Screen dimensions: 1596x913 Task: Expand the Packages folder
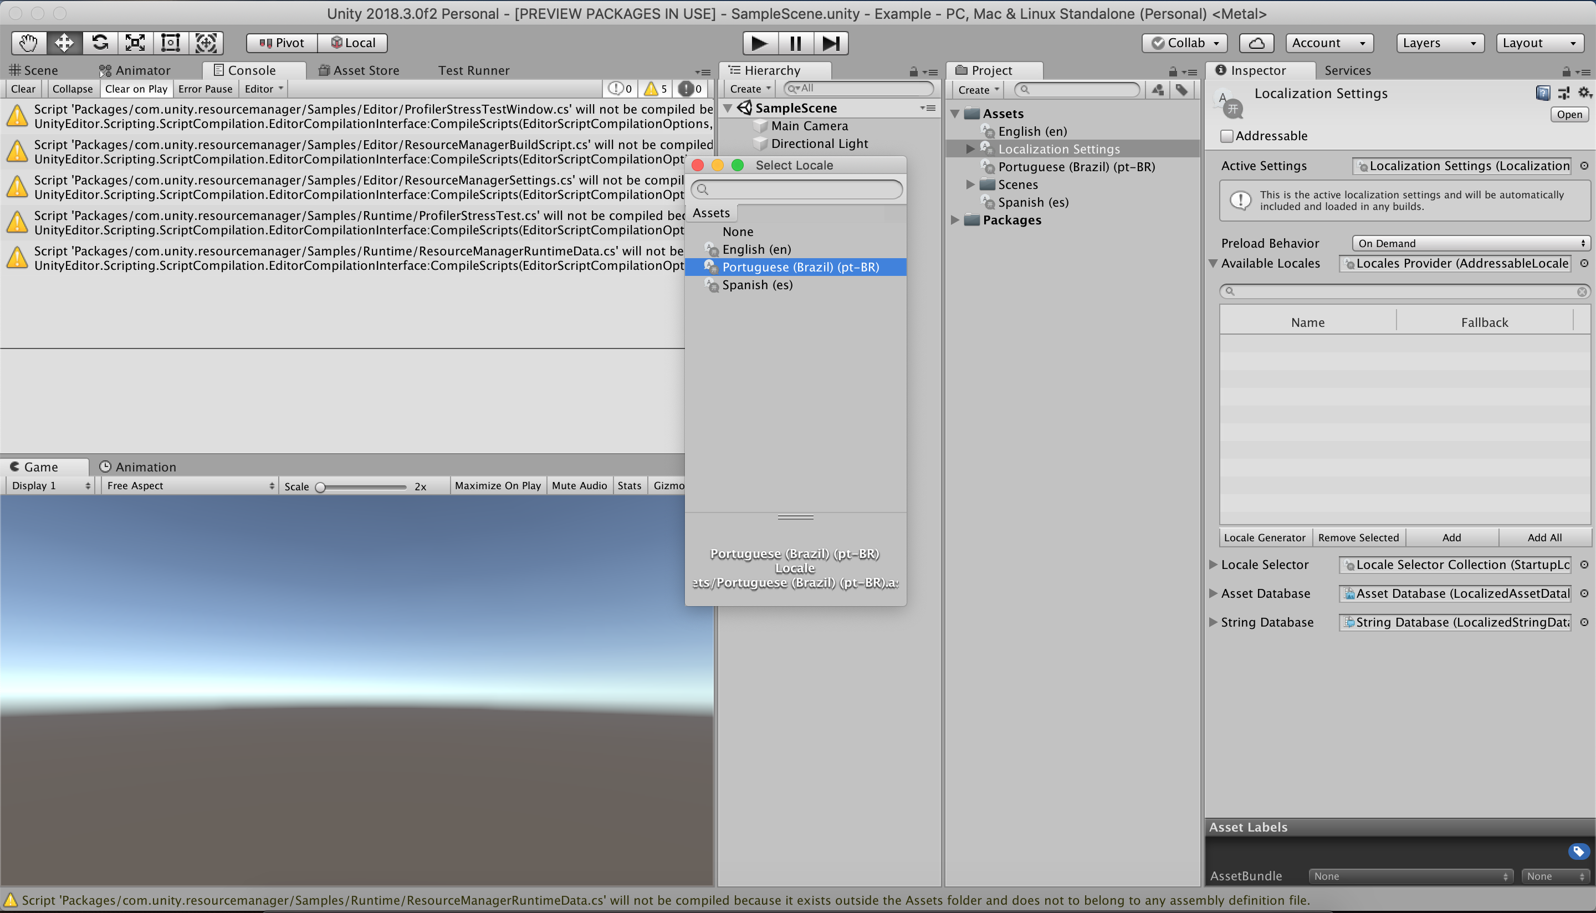pyautogui.click(x=954, y=220)
